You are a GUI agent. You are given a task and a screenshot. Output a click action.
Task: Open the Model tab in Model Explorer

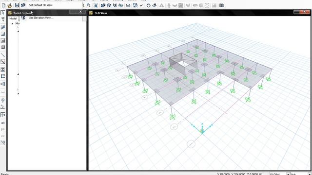13,18
